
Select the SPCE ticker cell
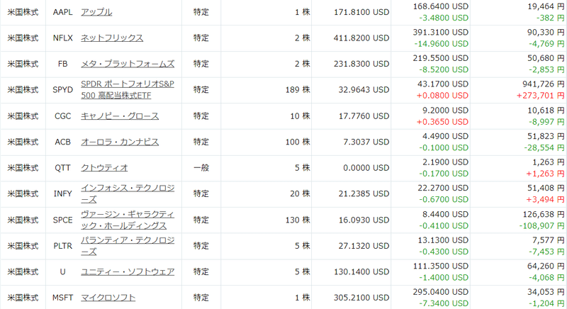[x=62, y=220]
